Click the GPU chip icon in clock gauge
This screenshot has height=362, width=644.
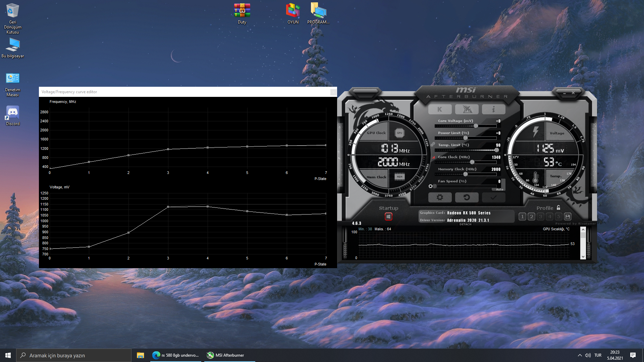click(399, 133)
